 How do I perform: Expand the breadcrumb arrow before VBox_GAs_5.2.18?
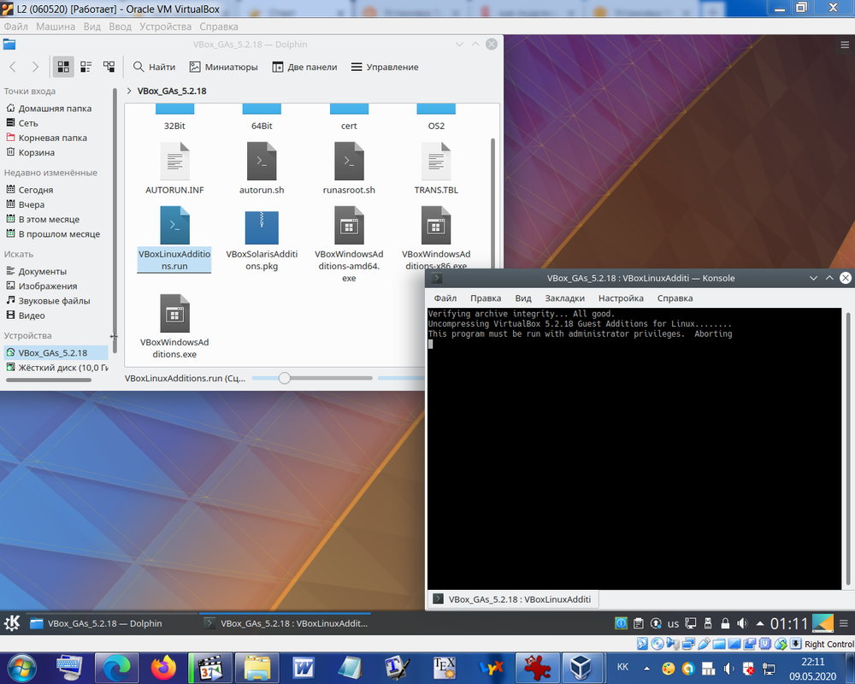129,91
